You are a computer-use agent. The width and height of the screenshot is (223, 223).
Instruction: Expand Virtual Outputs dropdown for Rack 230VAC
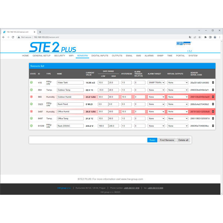pos(178,126)
